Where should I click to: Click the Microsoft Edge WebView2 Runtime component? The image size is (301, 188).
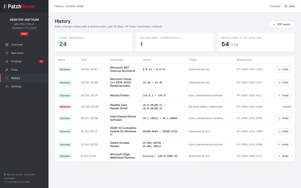pyautogui.click(x=123, y=156)
